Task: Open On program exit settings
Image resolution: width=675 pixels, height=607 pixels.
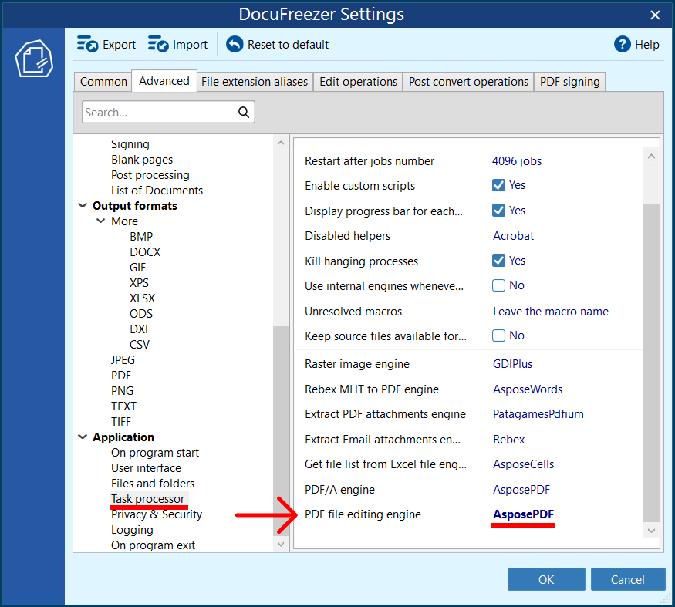Action: (x=153, y=545)
